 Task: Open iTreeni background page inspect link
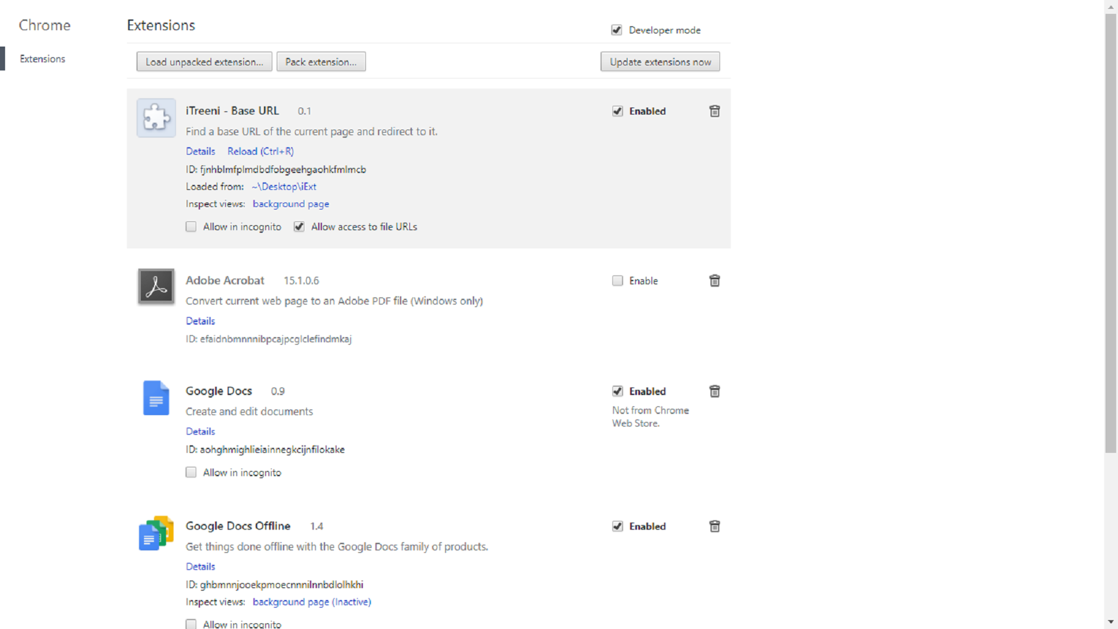(x=291, y=204)
